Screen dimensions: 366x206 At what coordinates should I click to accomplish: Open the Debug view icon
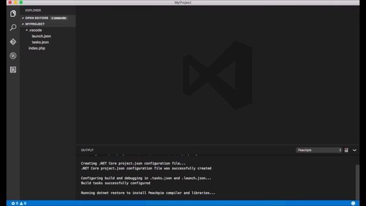click(13, 56)
